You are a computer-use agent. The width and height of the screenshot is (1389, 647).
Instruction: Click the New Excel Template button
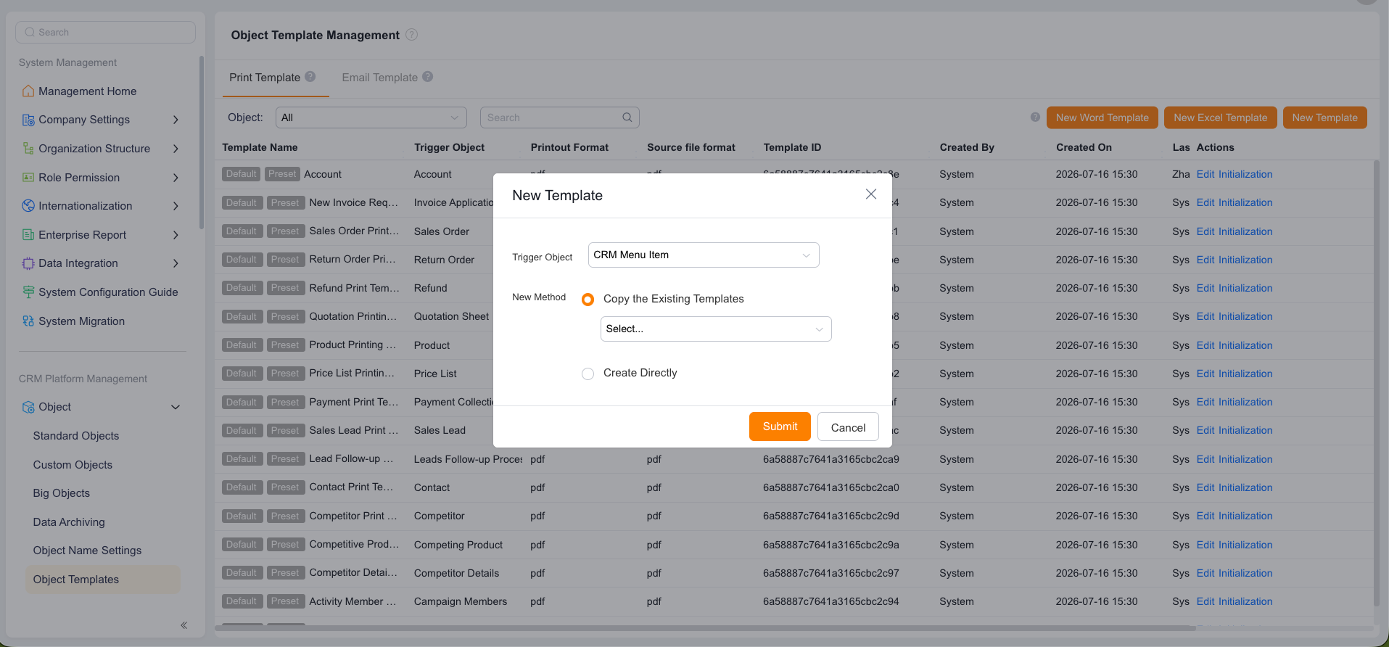[1220, 118]
